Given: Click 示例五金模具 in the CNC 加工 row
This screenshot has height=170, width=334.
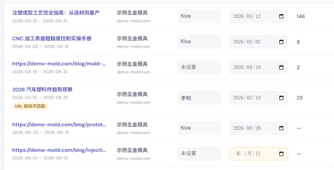Looking at the screenshot, I should pos(132,39).
